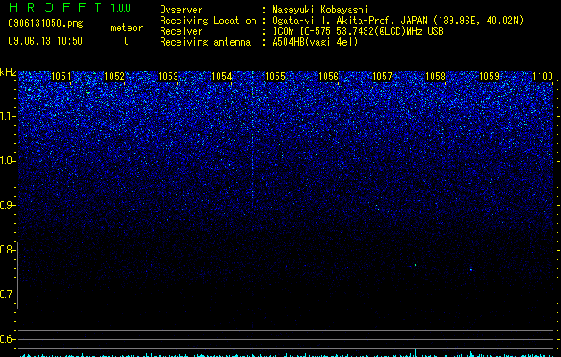The height and width of the screenshot is (357, 561).
Task: Click the 0.9 kHz axis label
Action: click(x=6, y=205)
